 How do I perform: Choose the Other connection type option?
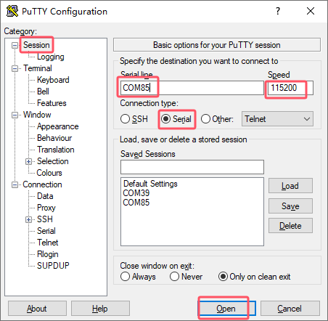coord(205,119)
